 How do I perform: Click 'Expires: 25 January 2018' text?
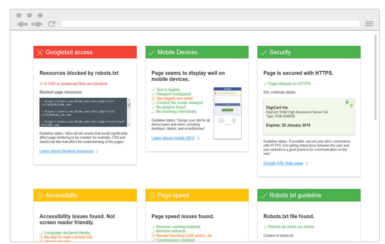[x=288, y=125]
